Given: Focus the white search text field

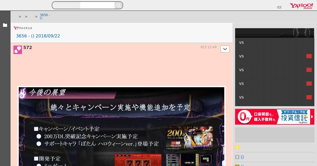Looking at the screenshot, I should pos(97,5).
